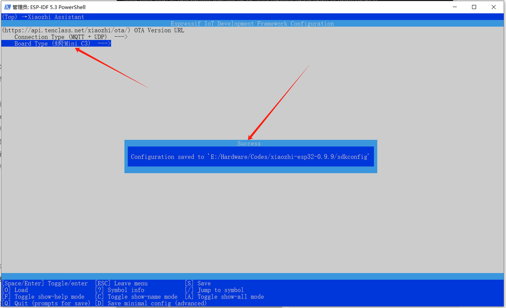Viewport: 506px width, 308px height.
Task: Click the [Q] Quit shortcut label
Action: click(46, 303)
